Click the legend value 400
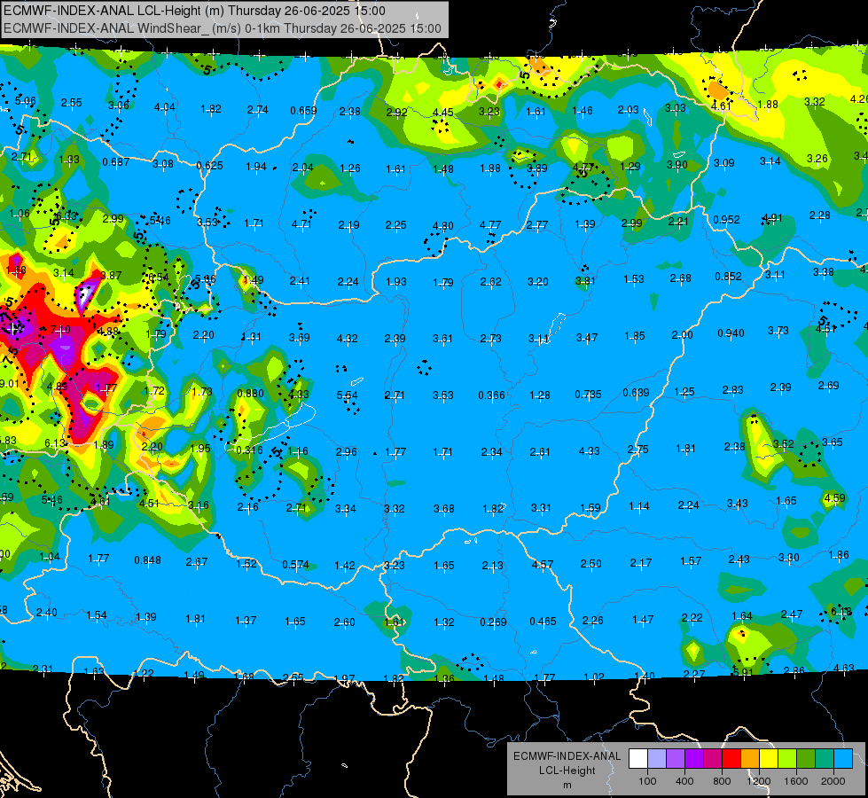This screenshot has width=868, height=798. click(x=684, y=781)
